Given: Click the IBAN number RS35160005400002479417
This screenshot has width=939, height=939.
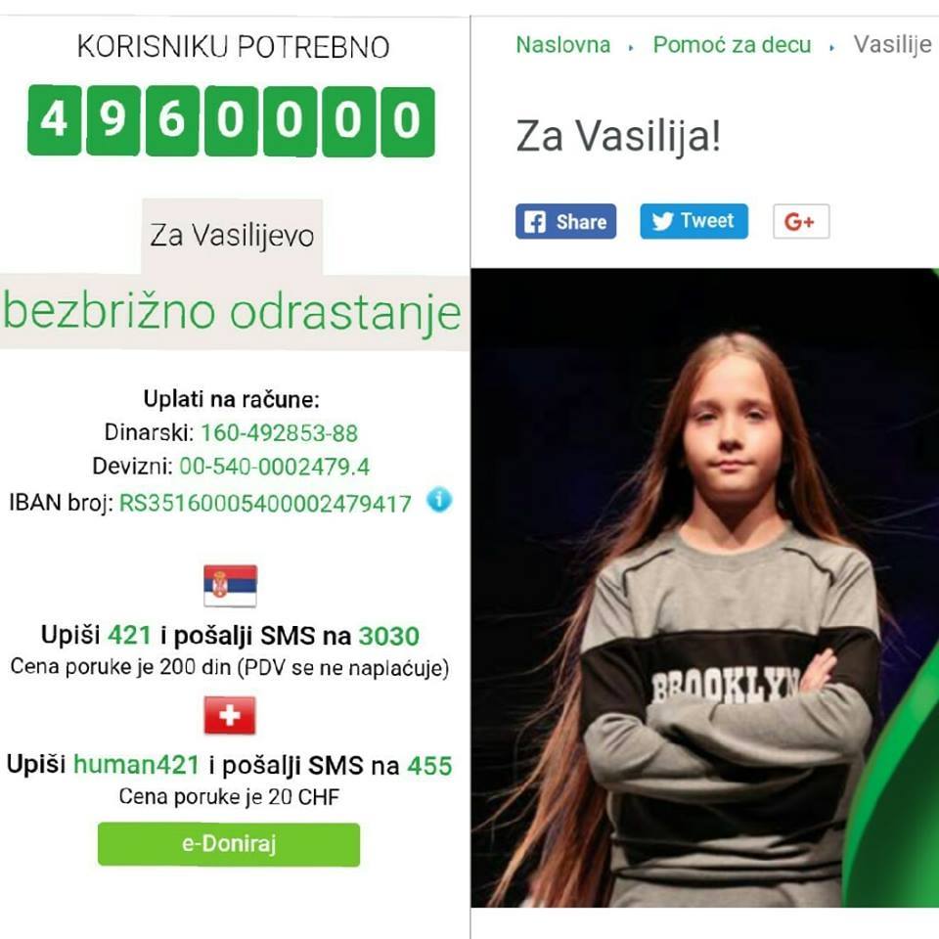Looking at the screenshot, I should click(266, 504).
